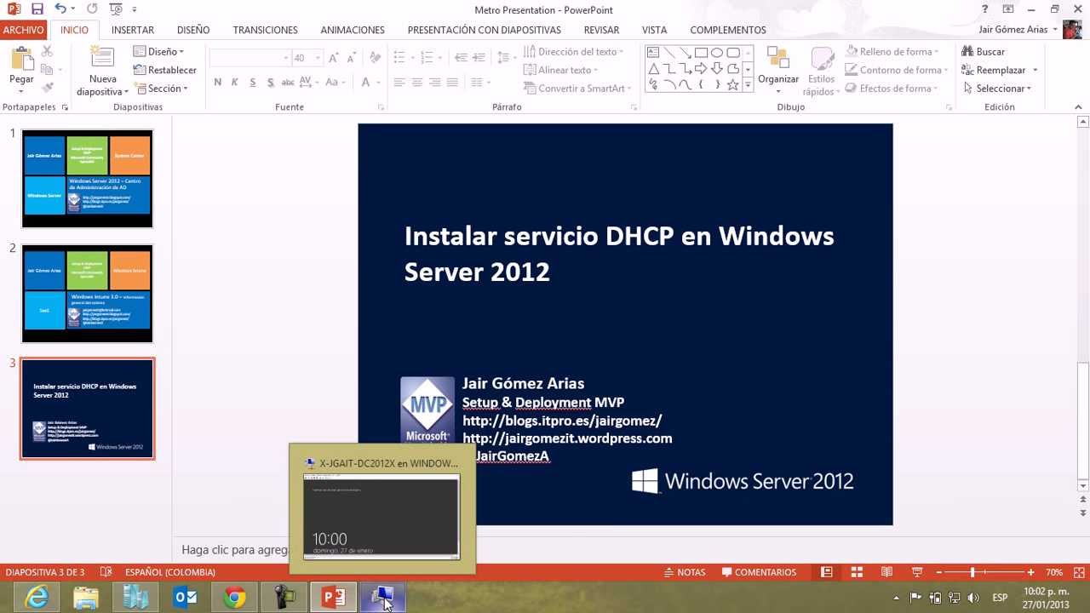The width and height of the screenshot is (1090, 613).
Task: Click the Undo arrow in quick access toolbar
Action: 60,9
